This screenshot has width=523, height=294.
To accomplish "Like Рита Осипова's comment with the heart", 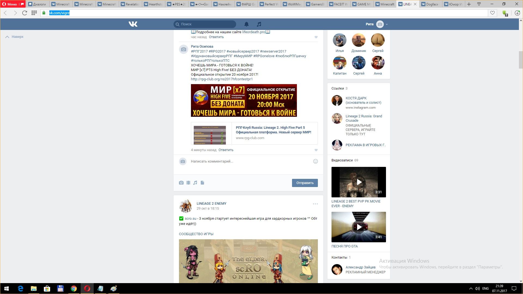I will point(316,150).
